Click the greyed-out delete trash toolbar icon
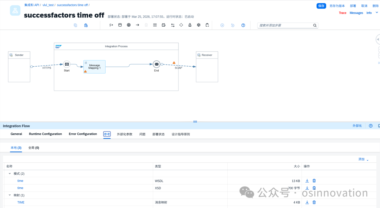This screenshot has height=208, width=380. 146,25
